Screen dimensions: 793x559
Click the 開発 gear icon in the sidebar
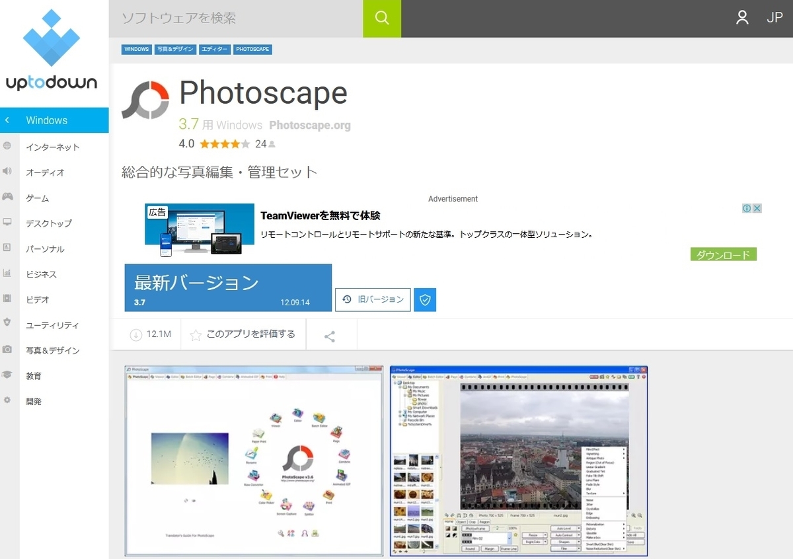point(7,401)
